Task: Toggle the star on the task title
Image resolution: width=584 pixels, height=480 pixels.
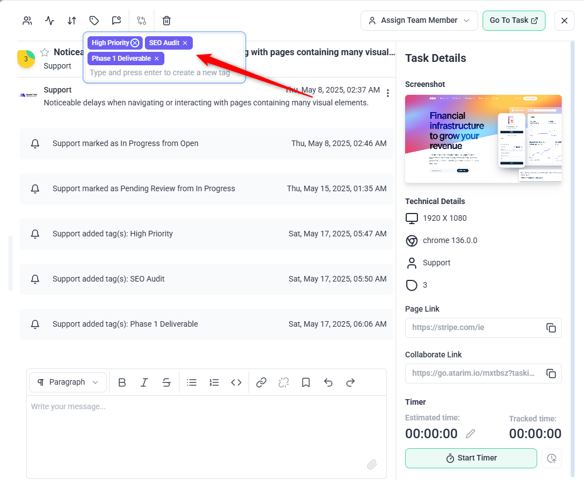Action: [45, 52]
